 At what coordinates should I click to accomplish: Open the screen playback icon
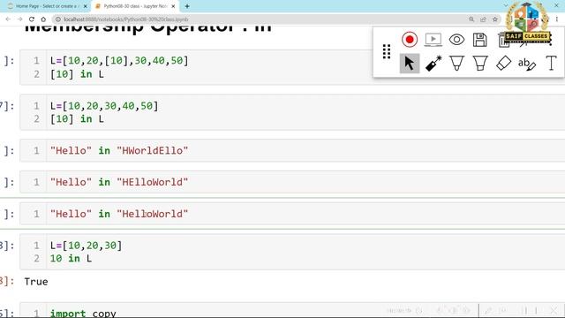click(433, 39)
